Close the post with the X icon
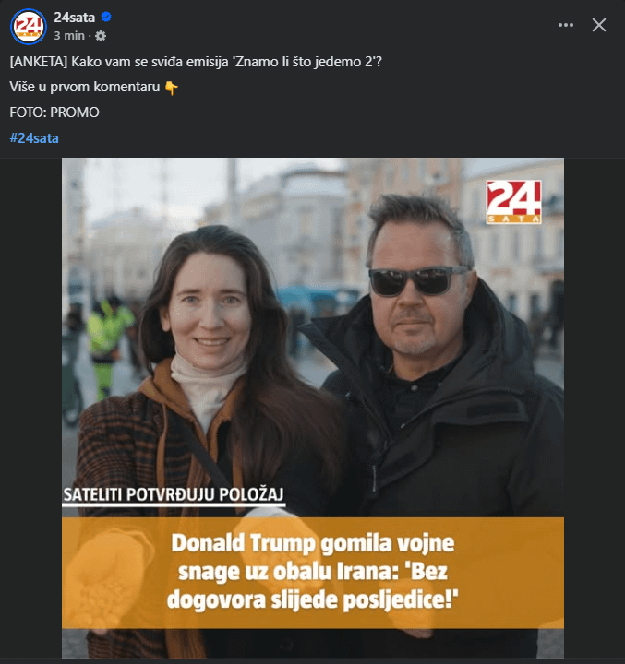Screen dimensions: 625x664 [x=599, y=25]
